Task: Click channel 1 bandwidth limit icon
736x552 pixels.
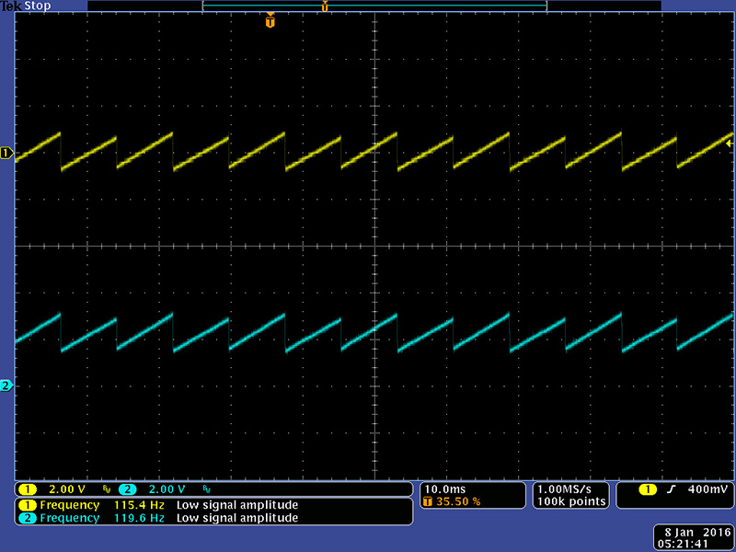Action: coord(107,489)
